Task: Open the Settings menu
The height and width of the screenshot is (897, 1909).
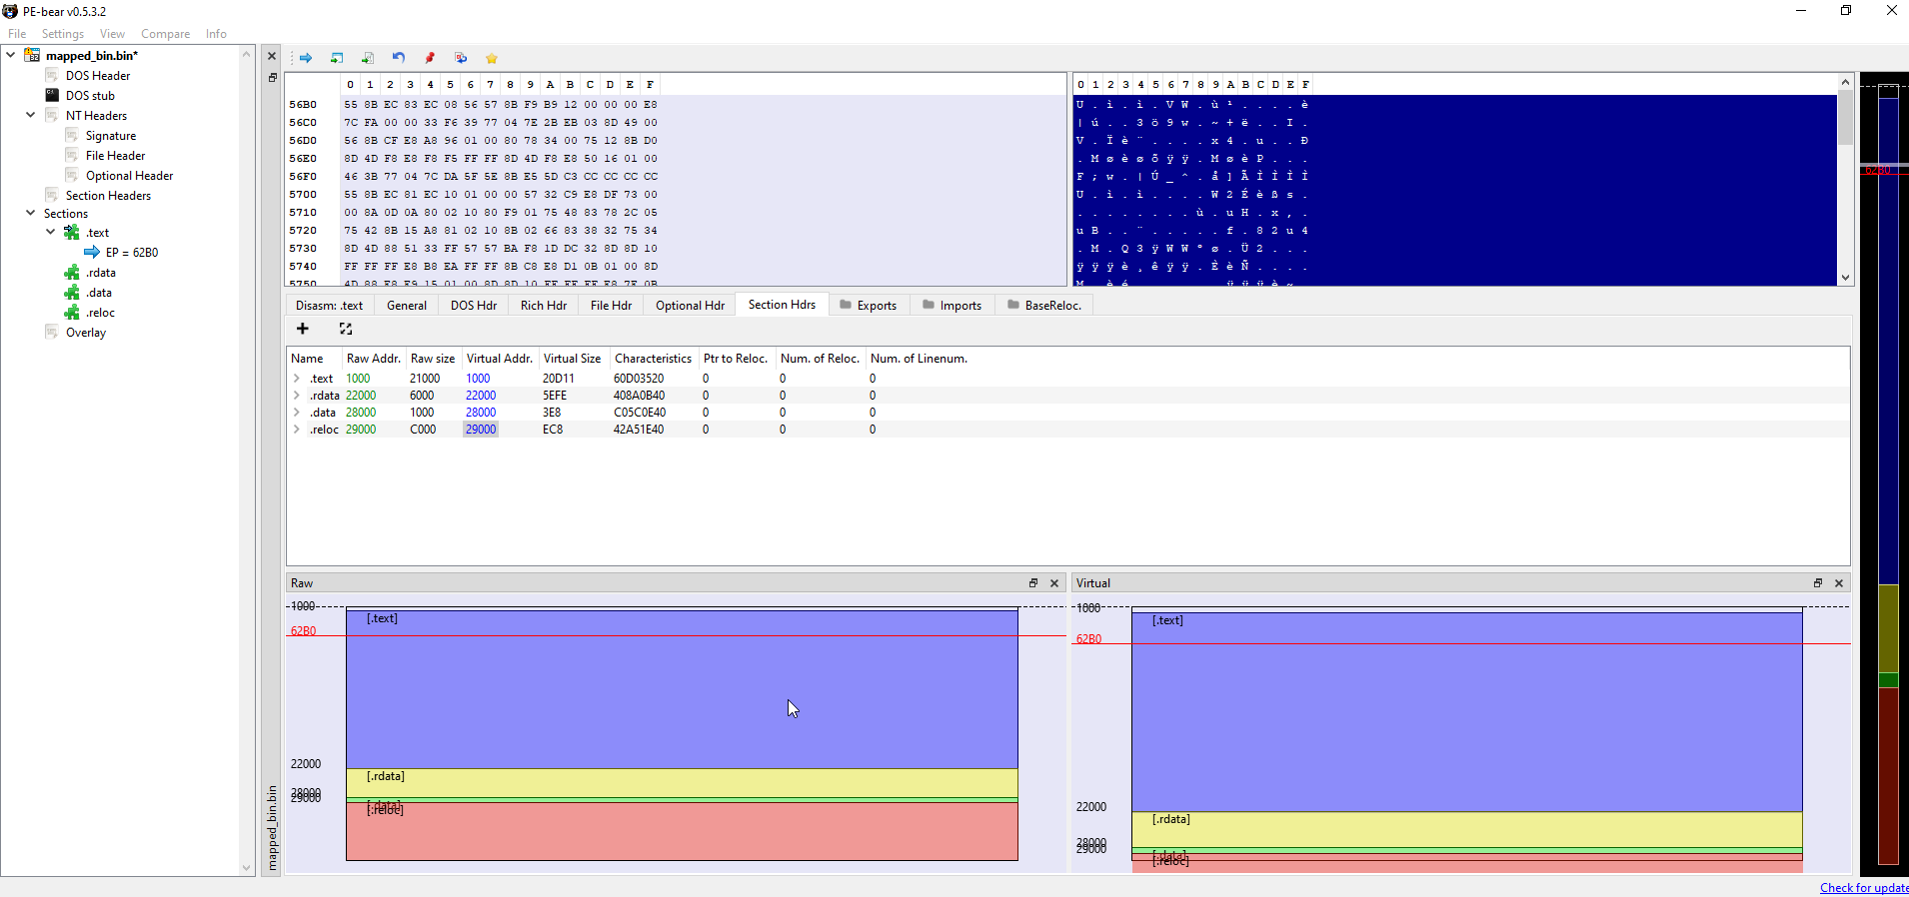Action: 63,33
